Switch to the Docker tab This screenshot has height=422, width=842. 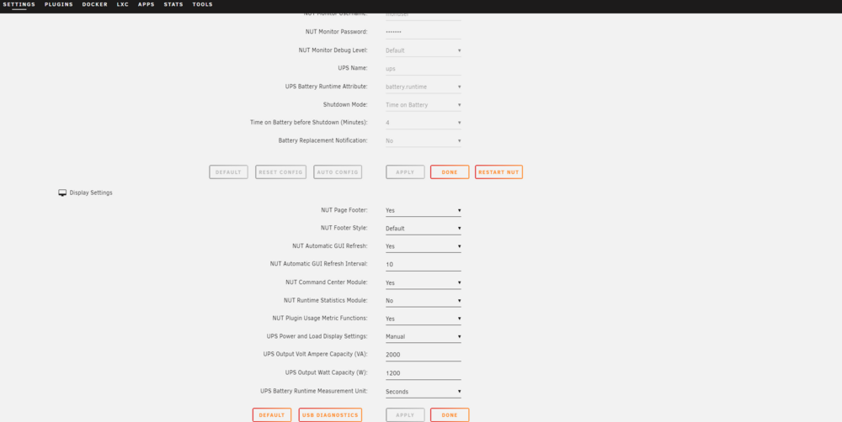pyautogui.click(x=94, y=4)
